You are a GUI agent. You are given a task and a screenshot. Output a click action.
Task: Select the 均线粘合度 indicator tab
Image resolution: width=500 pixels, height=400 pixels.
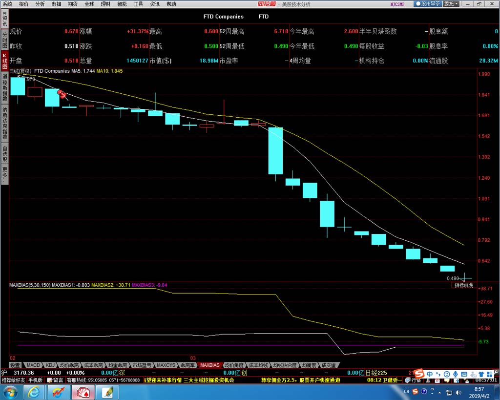point(285,365)
